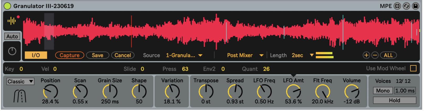Click the Capture button
Screen dimensions: 424x111
click(x=70, y=55)
